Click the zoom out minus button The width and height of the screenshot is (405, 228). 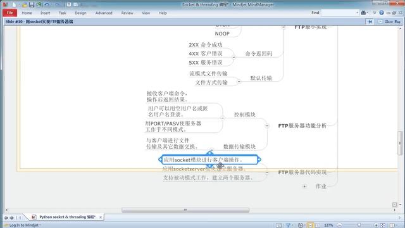pyautogui.click(x=340, y=225)
